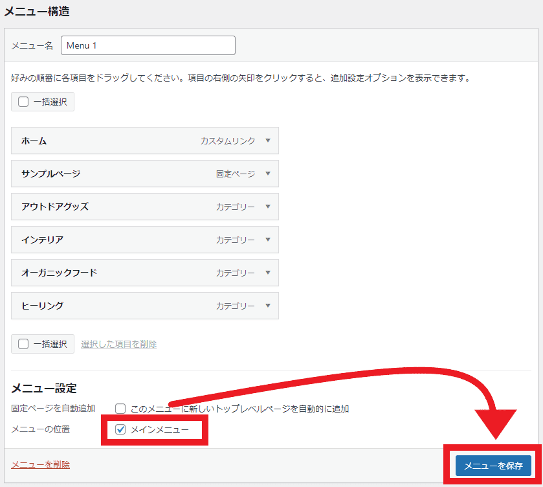Expand the ヒーリング menu item arrow
Image resolution: width=543 pixels, height=487 pixels.
(x=268, y=306)
